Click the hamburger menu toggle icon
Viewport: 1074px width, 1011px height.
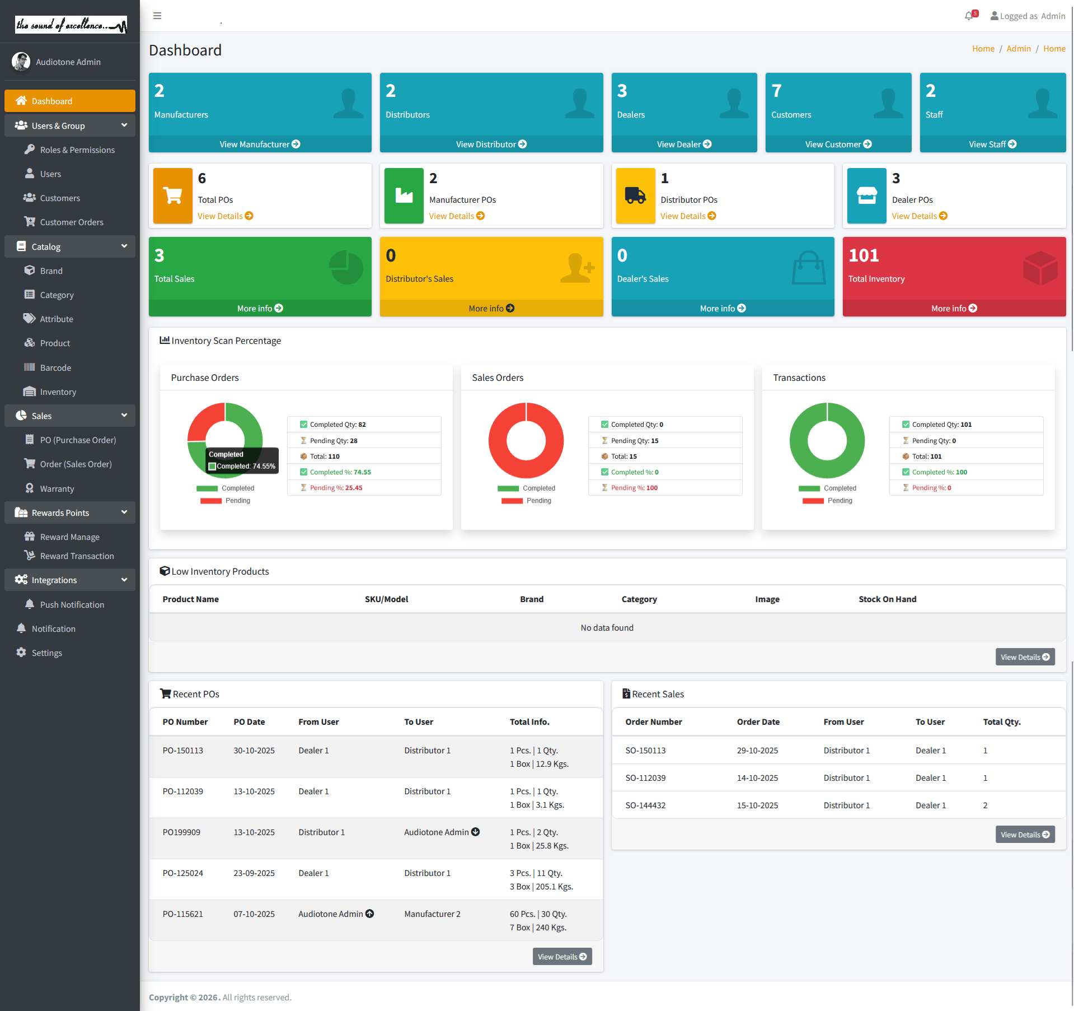[x=157, y=16]
